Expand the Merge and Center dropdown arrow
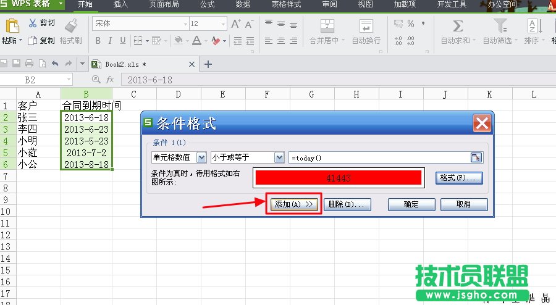 point(343,40)
